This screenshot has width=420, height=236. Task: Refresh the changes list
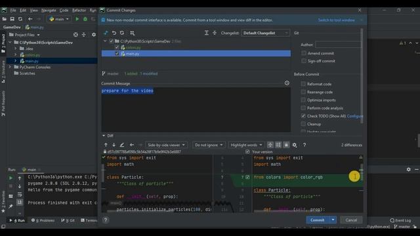pyautogui.click(x=122, y=33)
